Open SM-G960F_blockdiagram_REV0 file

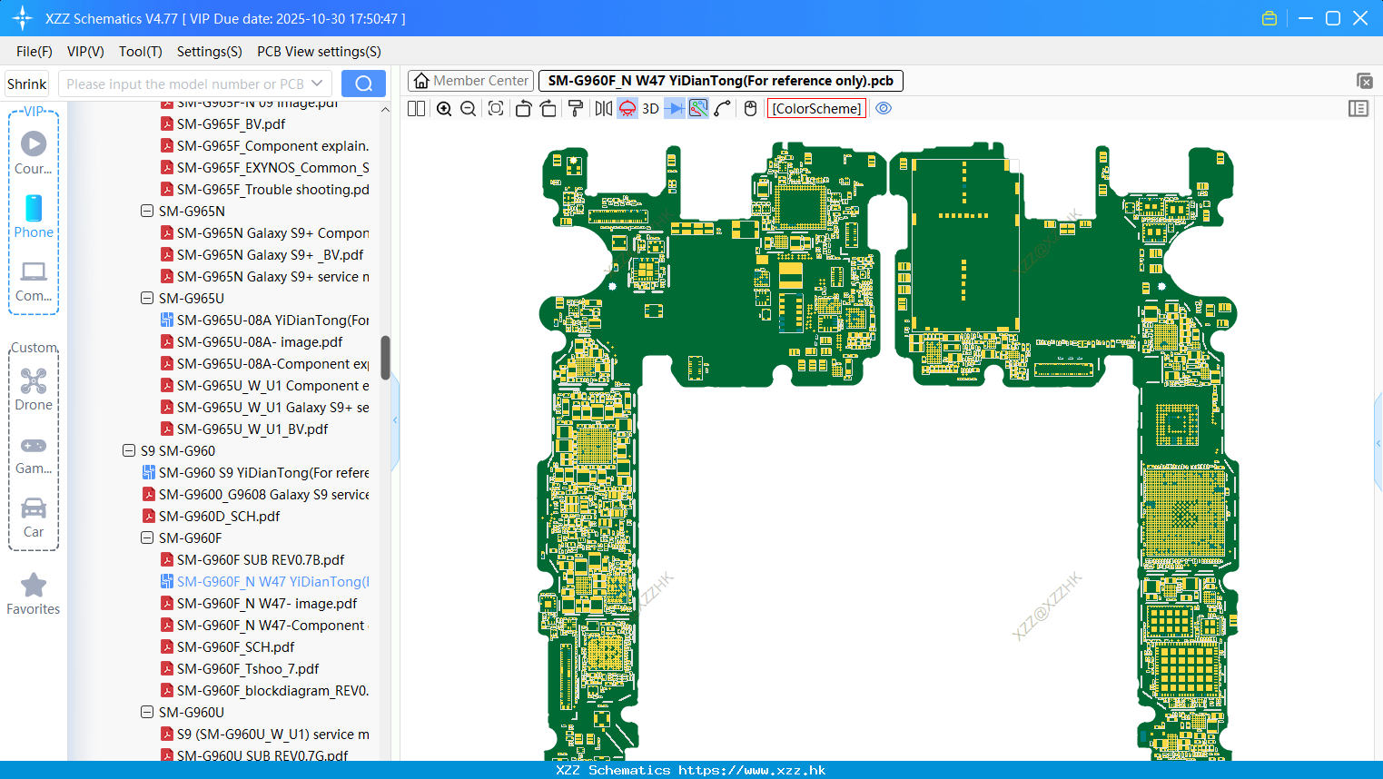272,690
